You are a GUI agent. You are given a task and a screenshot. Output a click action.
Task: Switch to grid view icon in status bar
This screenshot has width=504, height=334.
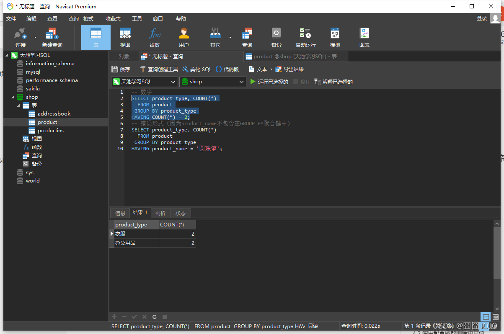(486, 317)
